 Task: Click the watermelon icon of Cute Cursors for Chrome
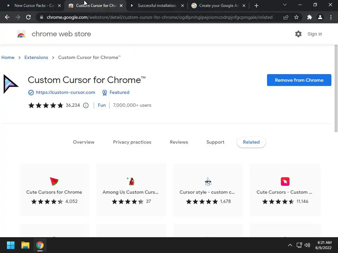54,182
